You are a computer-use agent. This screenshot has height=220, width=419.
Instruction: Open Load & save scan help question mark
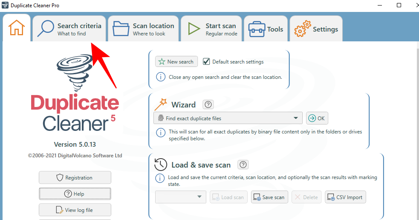(x=243, y=165)
